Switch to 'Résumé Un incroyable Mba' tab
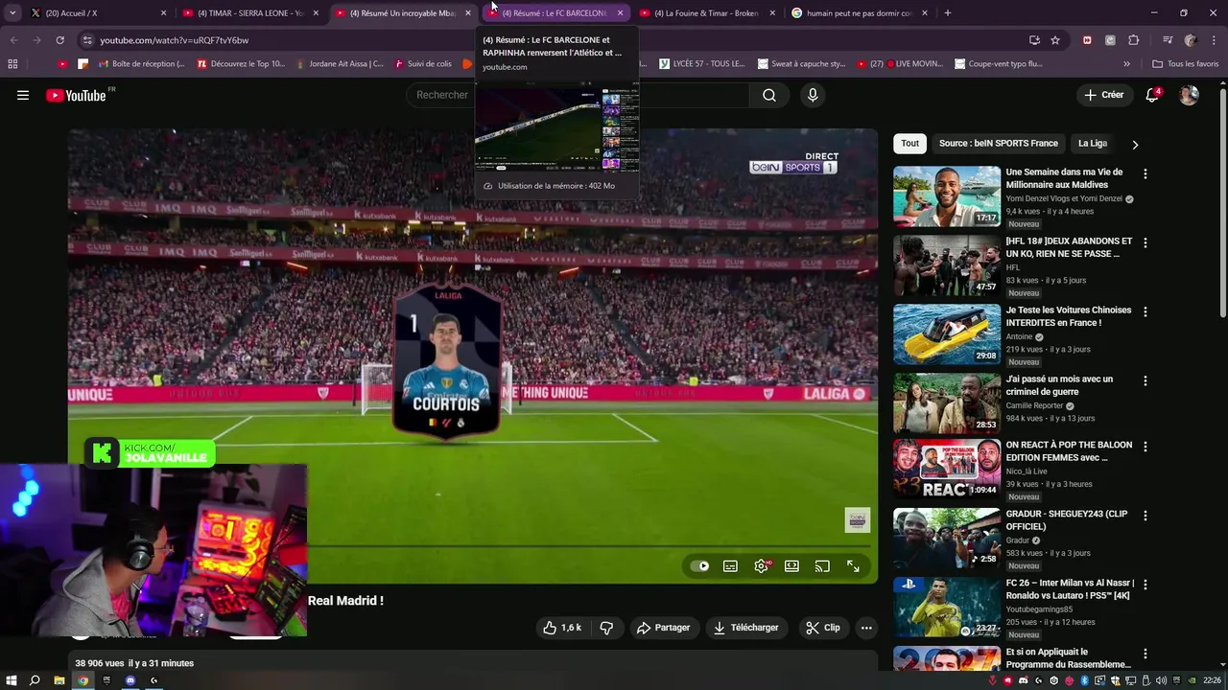This screenshot has height=690, width=1228. click(404, 13)
